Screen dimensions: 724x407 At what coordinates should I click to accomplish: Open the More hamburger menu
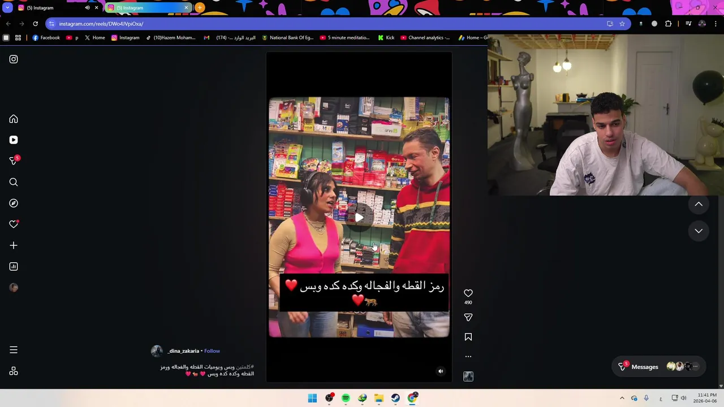pyautogui.click(x=14, y=350)
